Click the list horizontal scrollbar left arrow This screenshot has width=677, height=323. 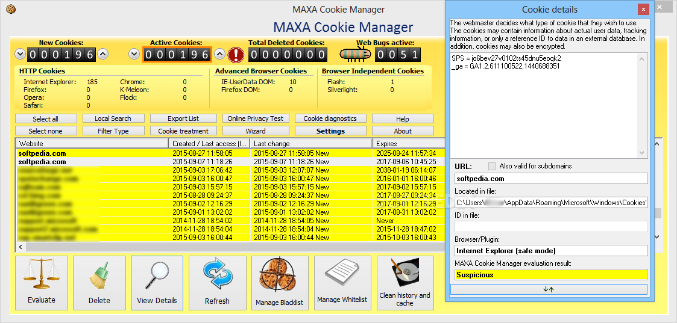20,247
